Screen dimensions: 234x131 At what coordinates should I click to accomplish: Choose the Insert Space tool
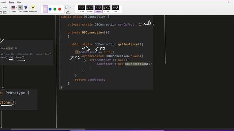[5, 10]
